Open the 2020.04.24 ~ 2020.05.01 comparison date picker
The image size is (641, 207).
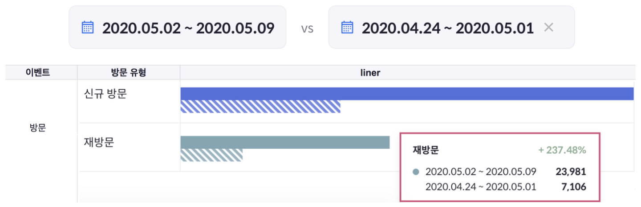click(x=447, y=28)
